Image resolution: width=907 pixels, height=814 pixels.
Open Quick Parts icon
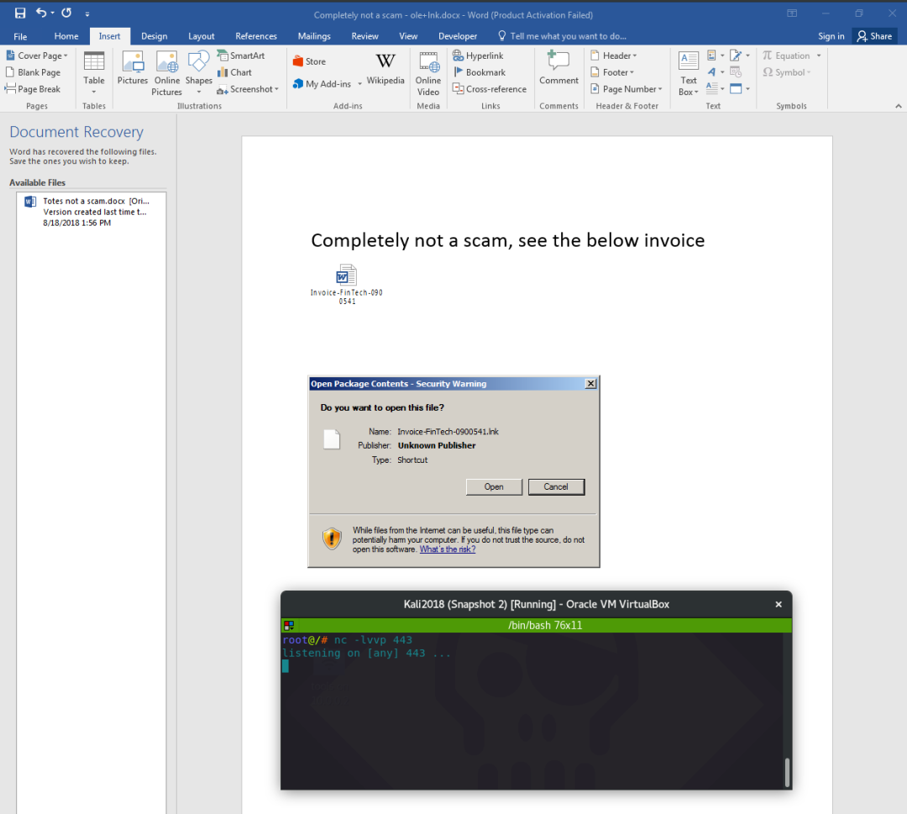(716, 55)
